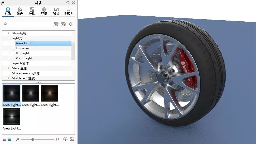Refresh the library with the refresh icon
Image resolution: width=256 pixels, height=144 pixels.
tap(71, 24)
